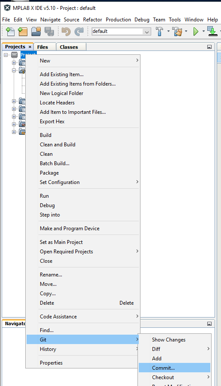Viewport: 221px width, 386px height.
Task: Click the New File toolbar icon
Action: click(10, 32)
